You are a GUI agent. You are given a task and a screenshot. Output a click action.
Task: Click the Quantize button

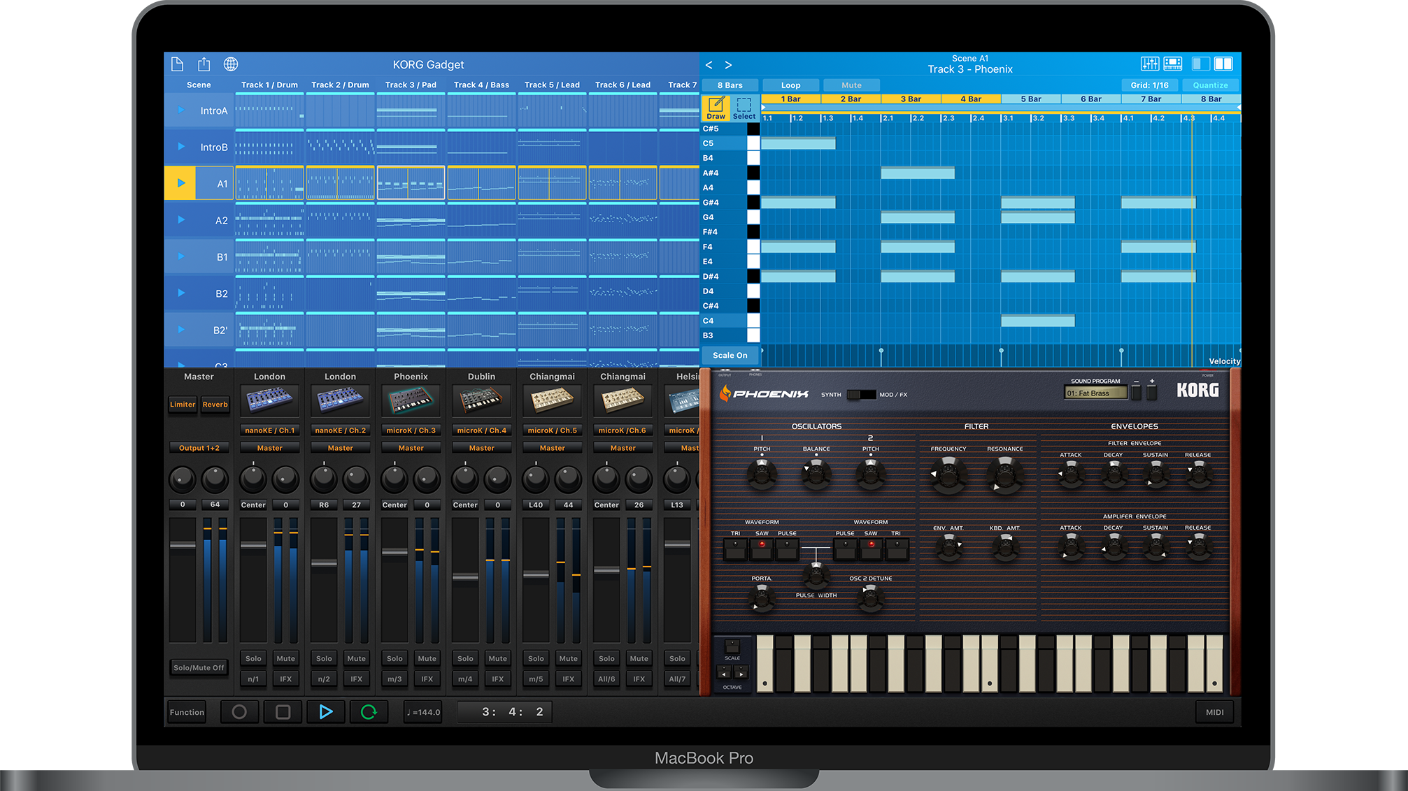click(x=1210, y=85)
